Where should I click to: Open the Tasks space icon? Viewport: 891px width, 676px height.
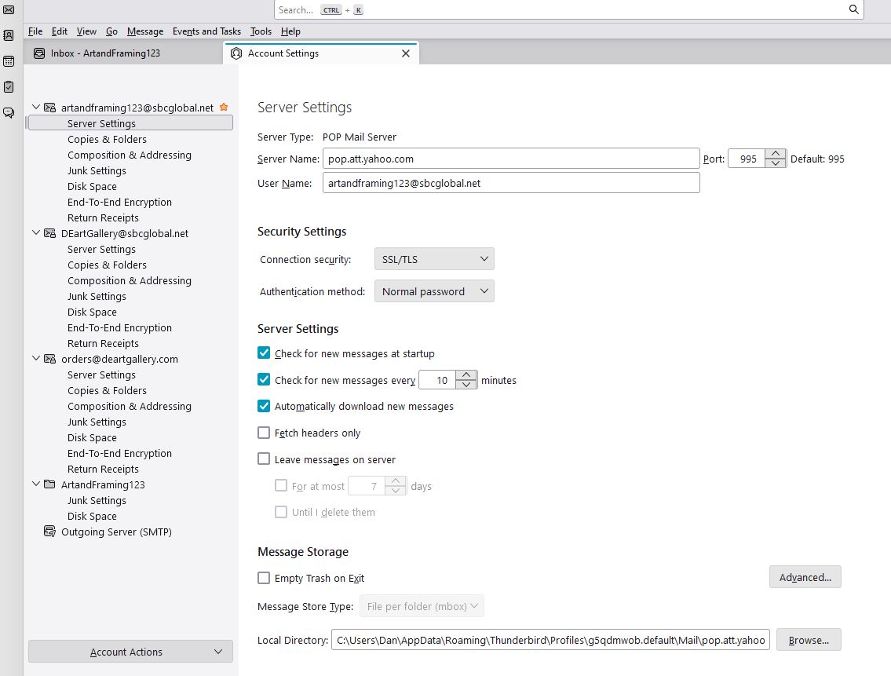click(x=9, y=86)
